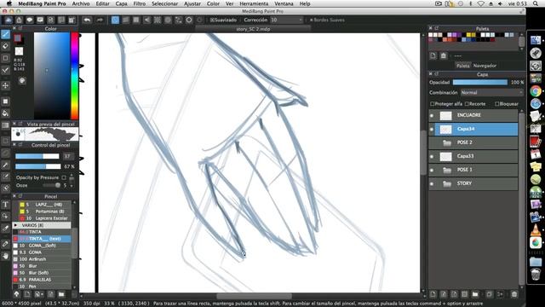Open the Seleccionar menu
The image size is (545, 307).
click(164, 3)
